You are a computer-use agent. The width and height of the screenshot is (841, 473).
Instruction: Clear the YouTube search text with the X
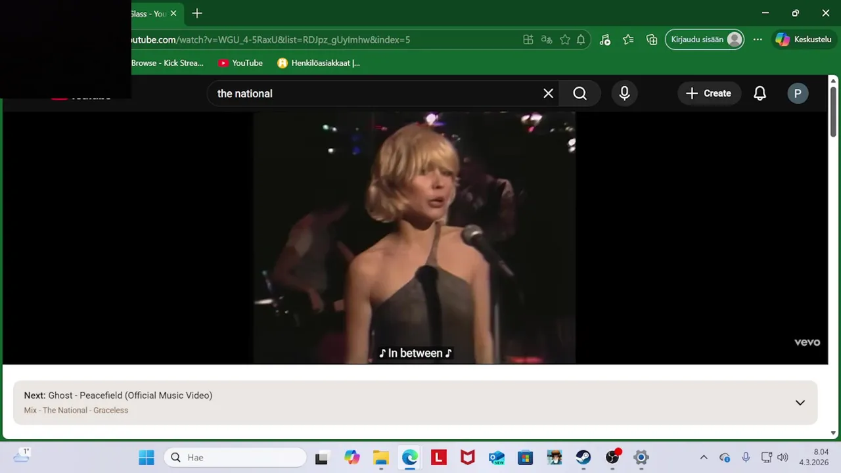(x=548, y=93)
